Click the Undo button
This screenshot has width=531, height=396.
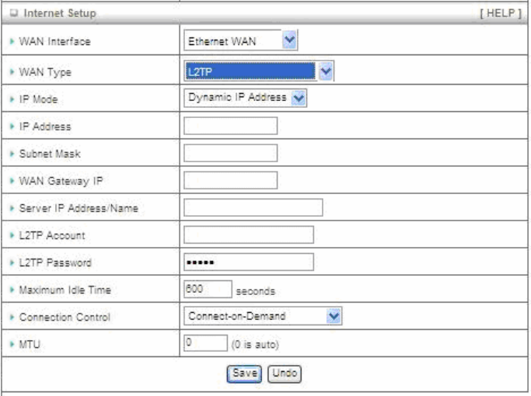pyautogui.click(x=285, y=374)
